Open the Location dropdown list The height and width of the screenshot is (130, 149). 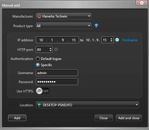click(x=87, y=105)
